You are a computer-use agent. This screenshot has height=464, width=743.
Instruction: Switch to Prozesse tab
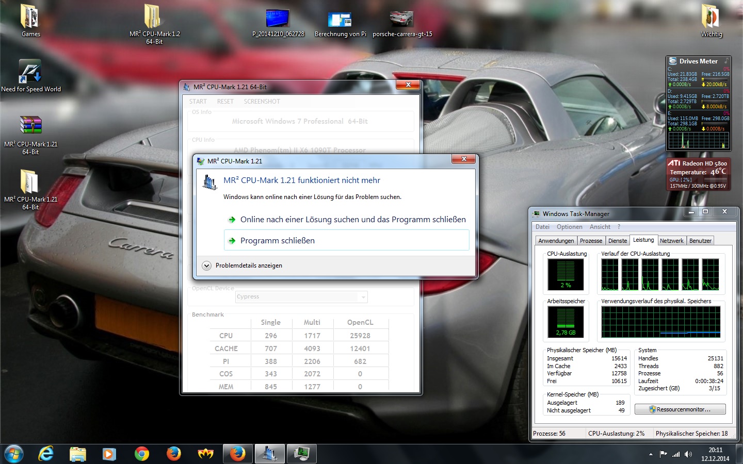(x=591, y=241)
